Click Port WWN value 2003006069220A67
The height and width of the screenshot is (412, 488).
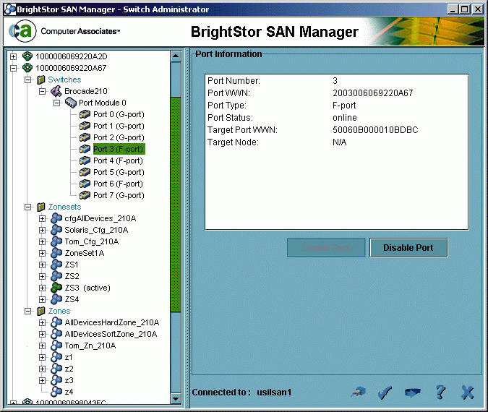point(373,93)
